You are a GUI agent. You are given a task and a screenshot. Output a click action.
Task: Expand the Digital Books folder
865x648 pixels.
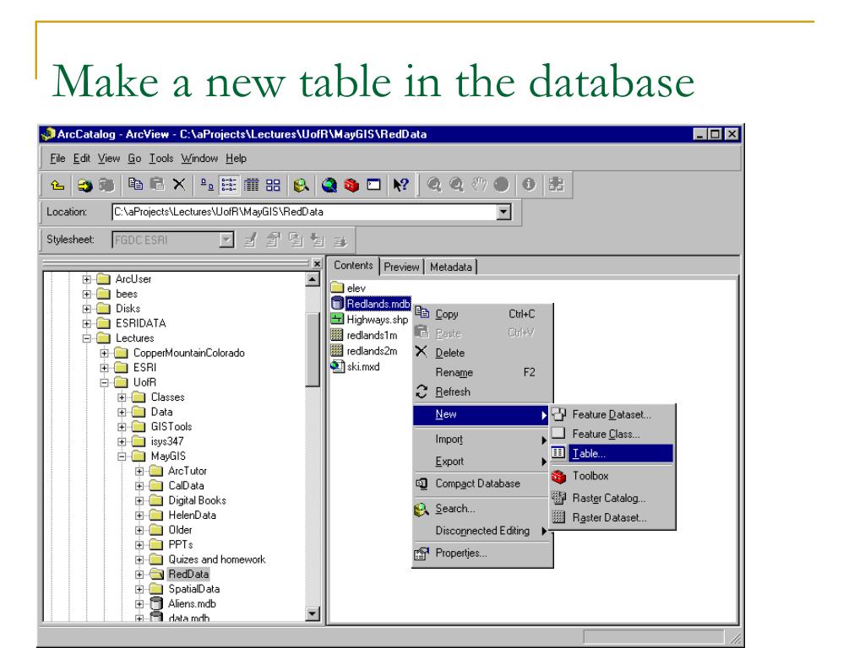tap(139, 501)
